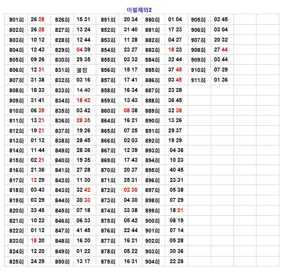The image size is (288, 273).
Task: Select the red 28 35 numbers cell
Action: click(83, 121)
